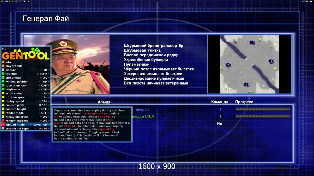Decrease rotation speed with left arrow
The height and width of the screenshot is (176, 314).
click(42, 97)
